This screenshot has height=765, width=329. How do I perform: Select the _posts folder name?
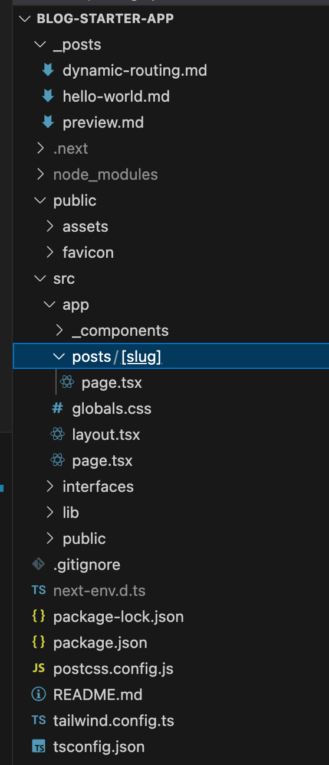point(77,44)
